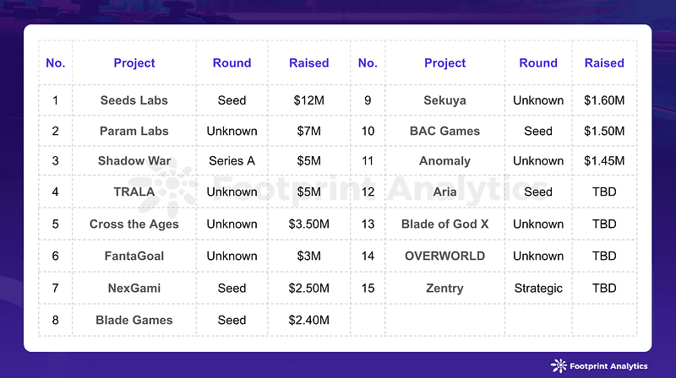Image resolution: width=676 pixels, height=378 pixels.
Task: Click the Footprint Analytics logo icon
Action: pyautogui.click(x=559, y=365)
